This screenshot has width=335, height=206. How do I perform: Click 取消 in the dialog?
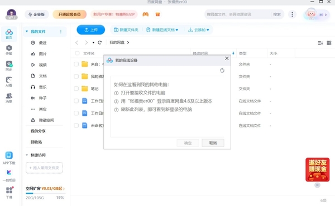tap(213, 143)
